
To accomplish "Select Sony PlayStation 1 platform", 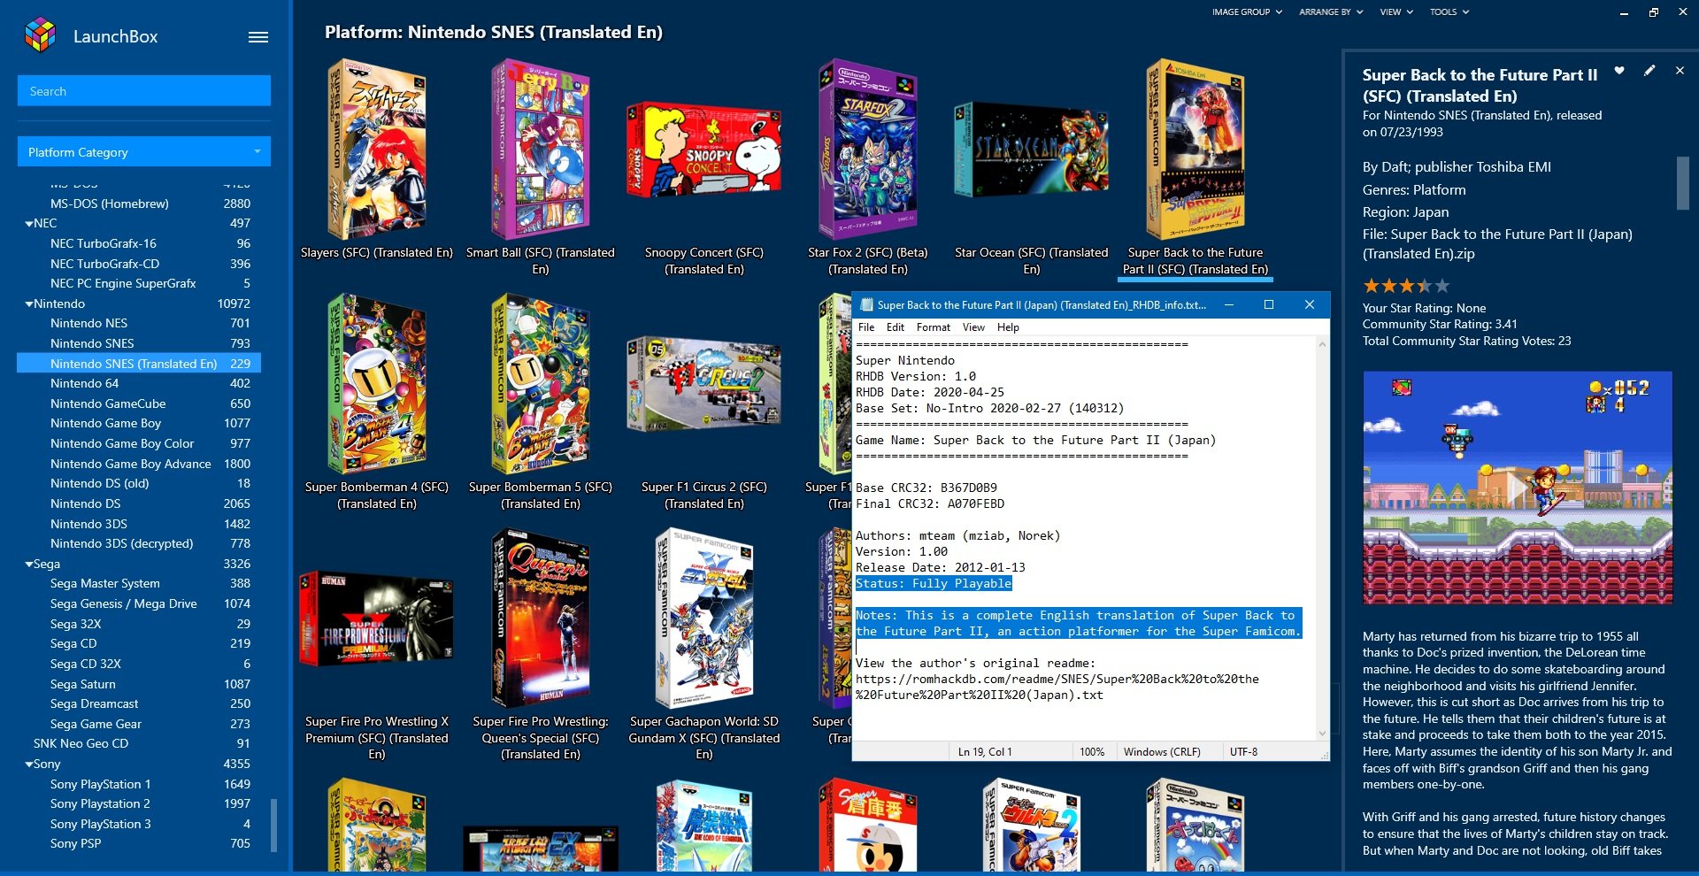I will [100, 784].
